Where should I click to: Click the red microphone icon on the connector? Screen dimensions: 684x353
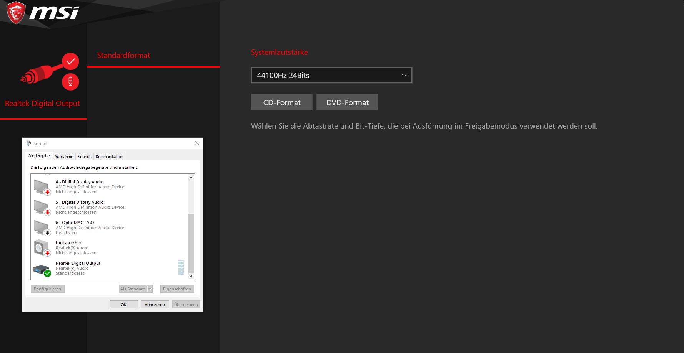click(x=70, y=82)
